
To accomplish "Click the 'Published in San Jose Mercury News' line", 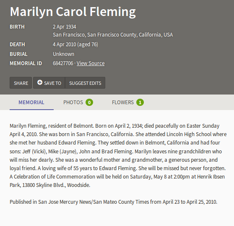I will coord(113,202).
